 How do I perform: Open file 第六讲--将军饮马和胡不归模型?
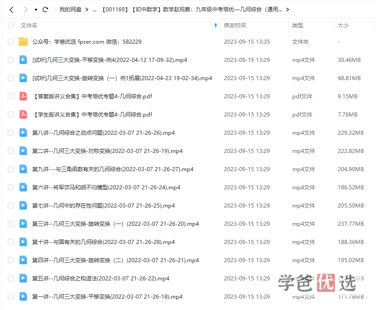click(106, 188)
